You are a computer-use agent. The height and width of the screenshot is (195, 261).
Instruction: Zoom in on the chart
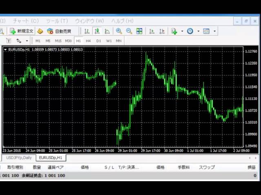click(x=119, y=31)
